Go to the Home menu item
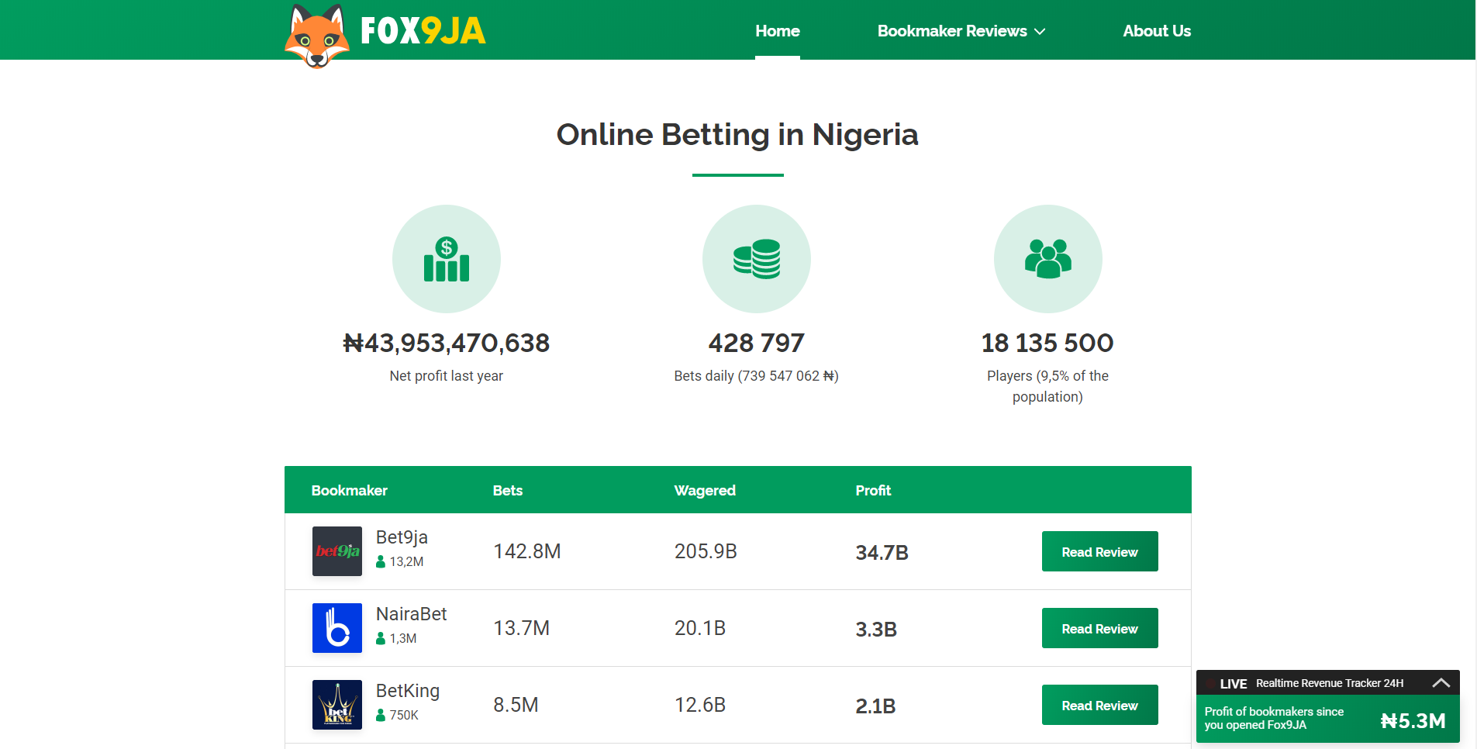1477x749 pixels. tap(778, 31)
